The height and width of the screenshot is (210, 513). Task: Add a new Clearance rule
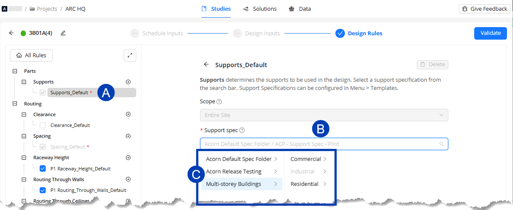pyautogui.click(x=128, y=114)
